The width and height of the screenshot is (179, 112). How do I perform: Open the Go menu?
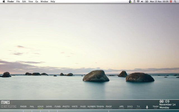37,2
